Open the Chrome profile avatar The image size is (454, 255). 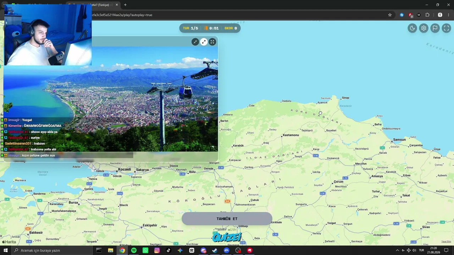[x=440, y=15]
